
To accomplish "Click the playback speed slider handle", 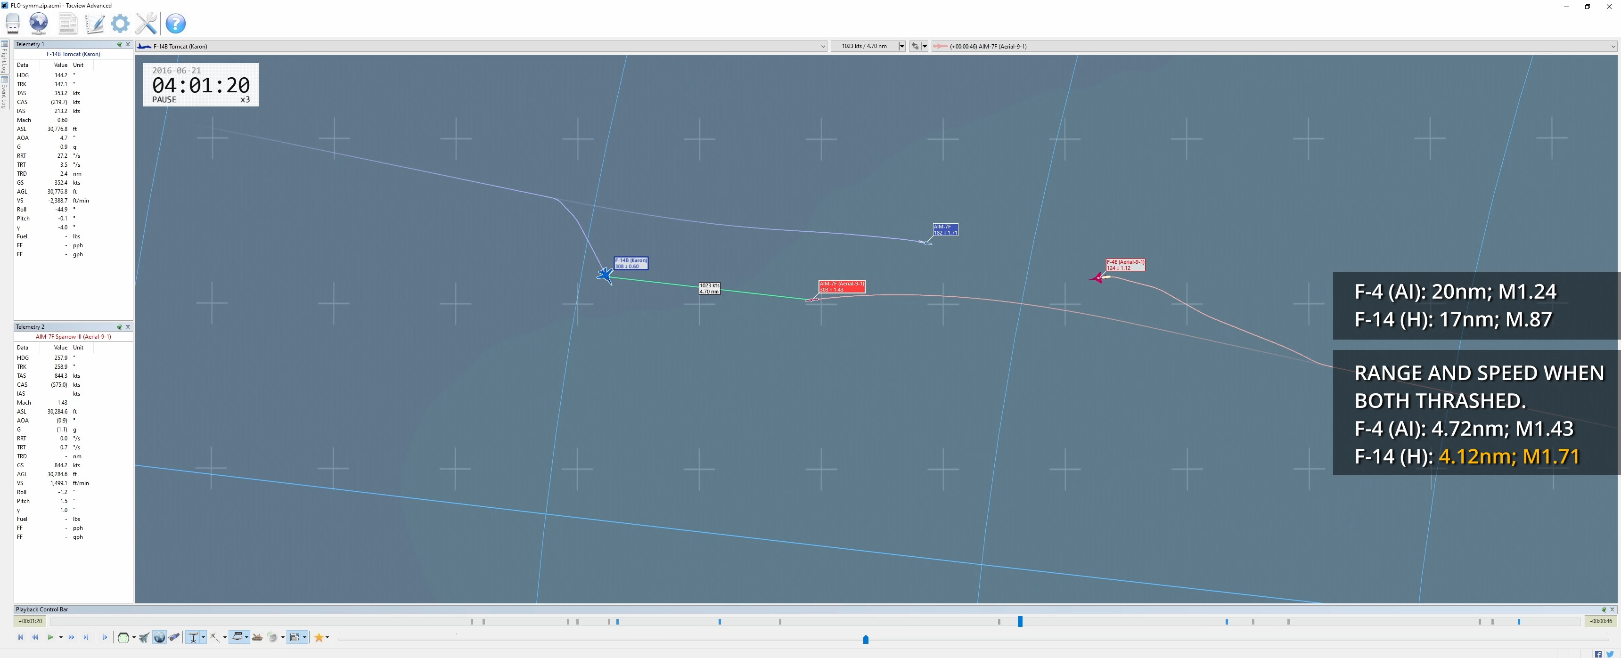I will tap(865, 639).
